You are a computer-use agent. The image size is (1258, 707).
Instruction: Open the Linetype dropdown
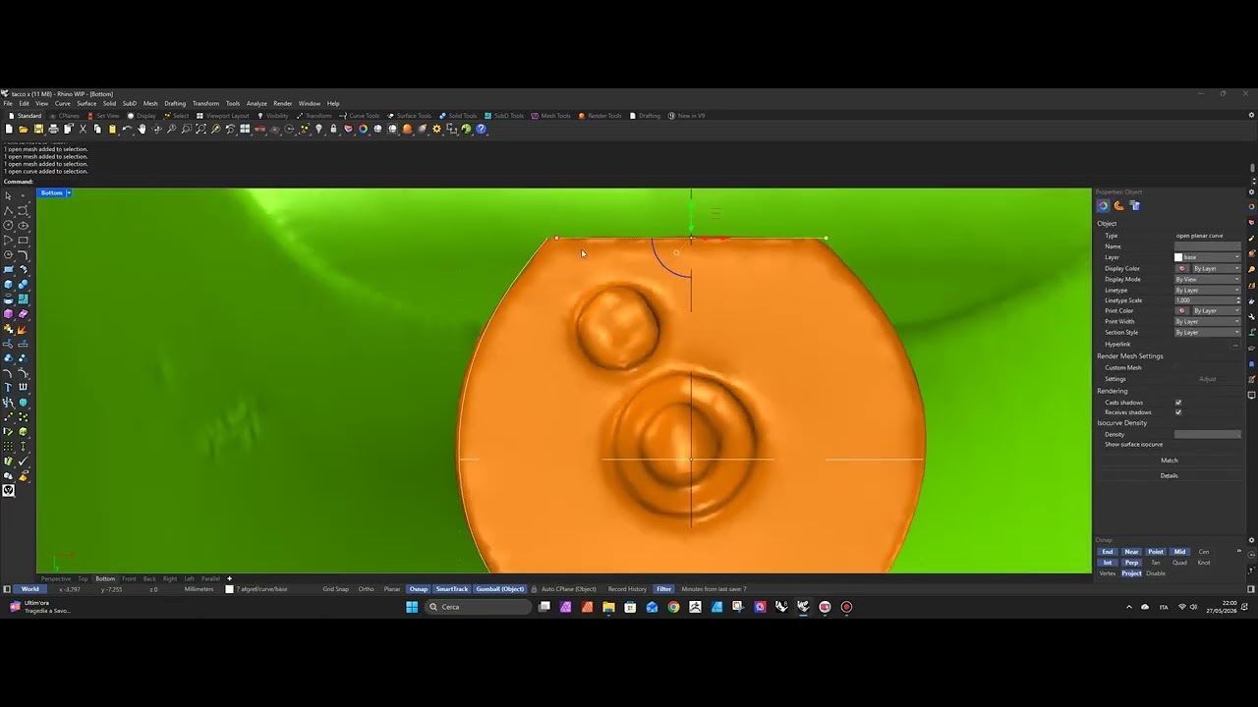point(1208,290)
